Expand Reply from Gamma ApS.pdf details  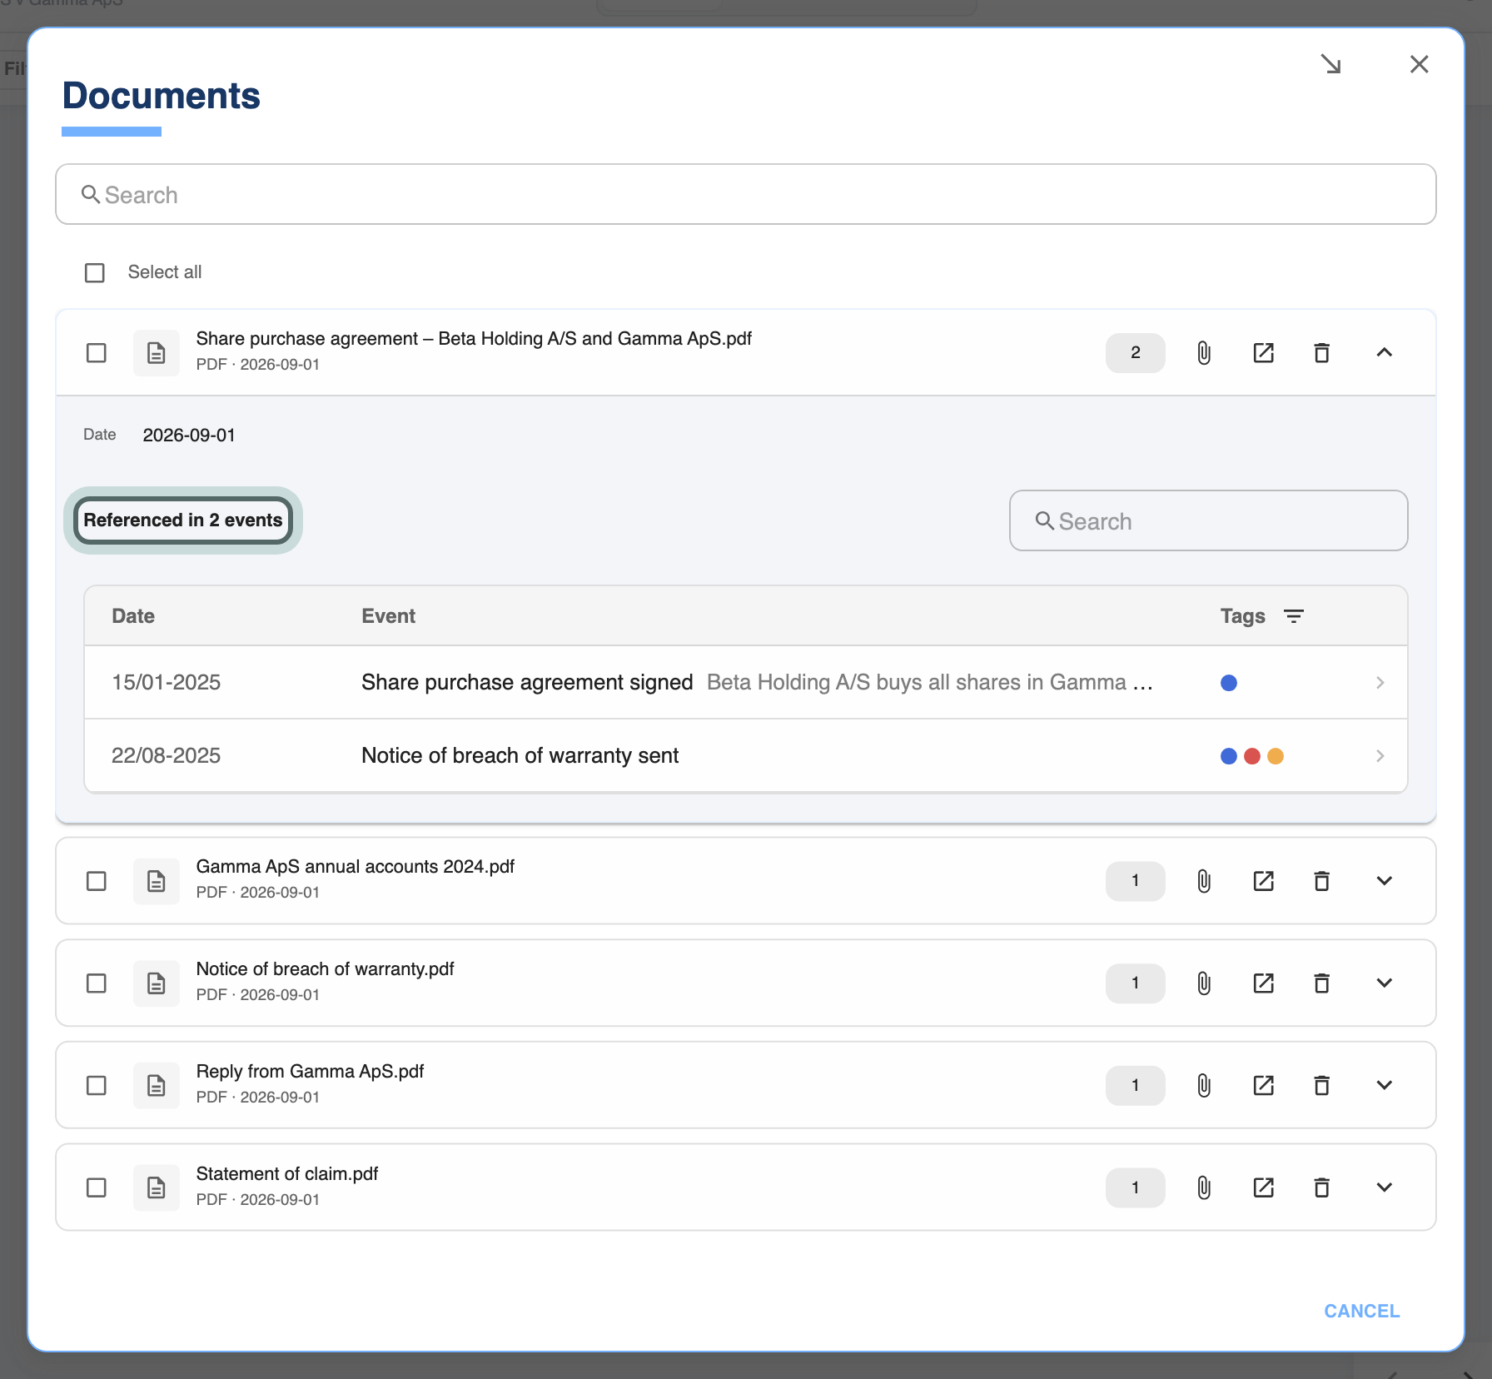click(x=1384, y=1086)
